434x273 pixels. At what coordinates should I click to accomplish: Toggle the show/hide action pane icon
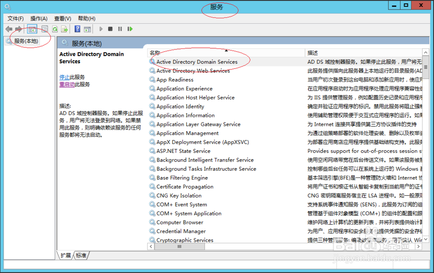click(88, 29)
